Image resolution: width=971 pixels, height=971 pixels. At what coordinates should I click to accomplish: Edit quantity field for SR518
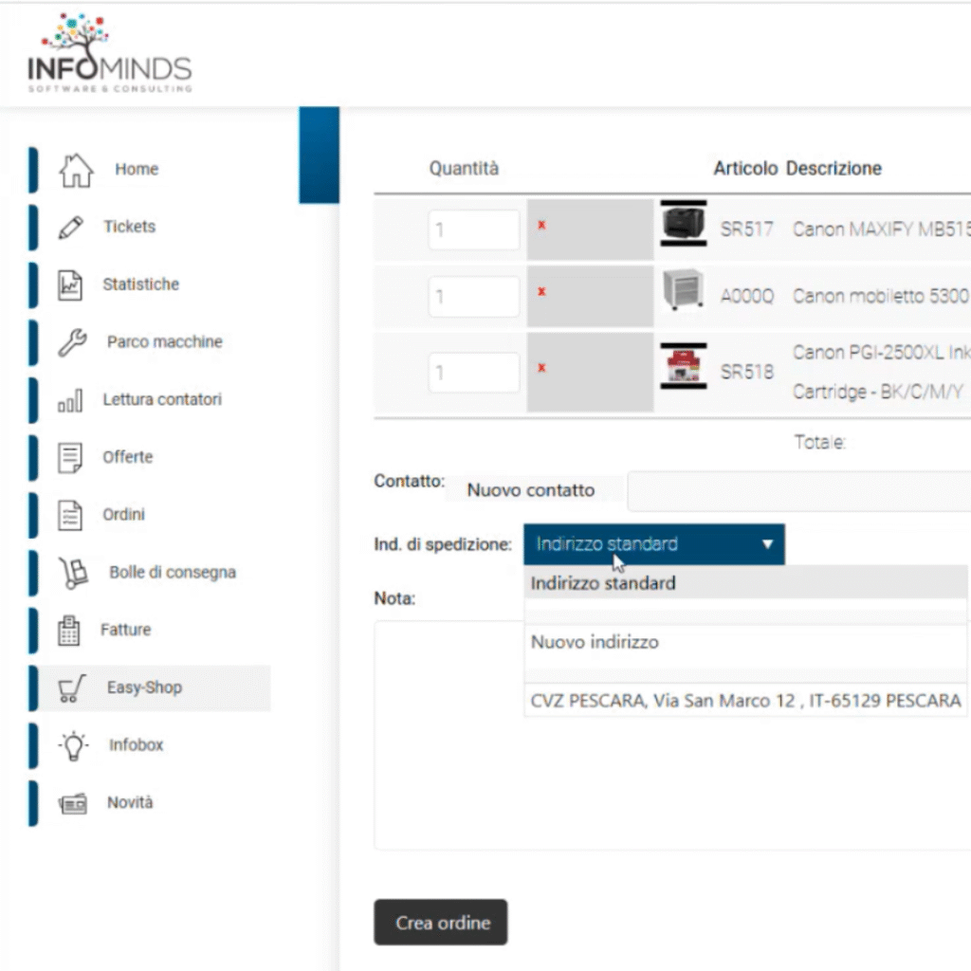point(474,373)
